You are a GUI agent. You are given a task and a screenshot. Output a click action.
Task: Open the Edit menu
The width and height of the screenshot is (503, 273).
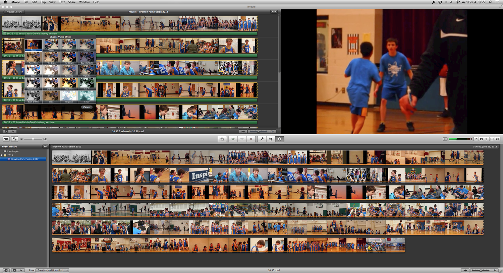34,2
